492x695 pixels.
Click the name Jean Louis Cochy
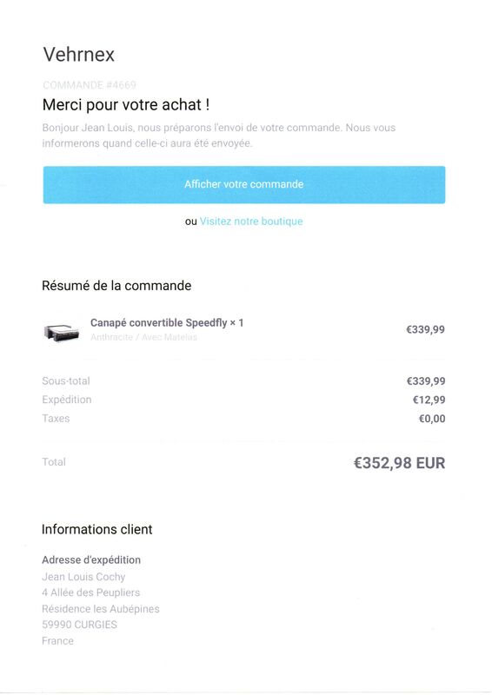pos(83,577)
